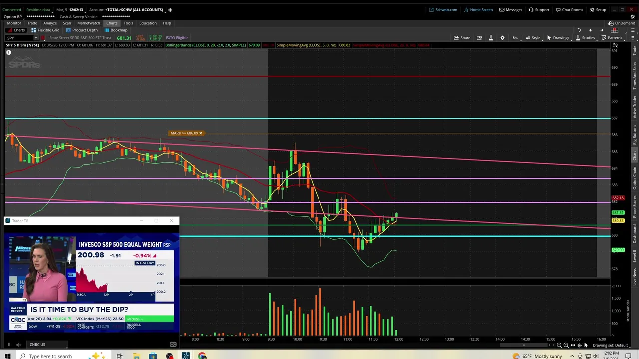Open Schwab.com link

click(x=443, y=10)
